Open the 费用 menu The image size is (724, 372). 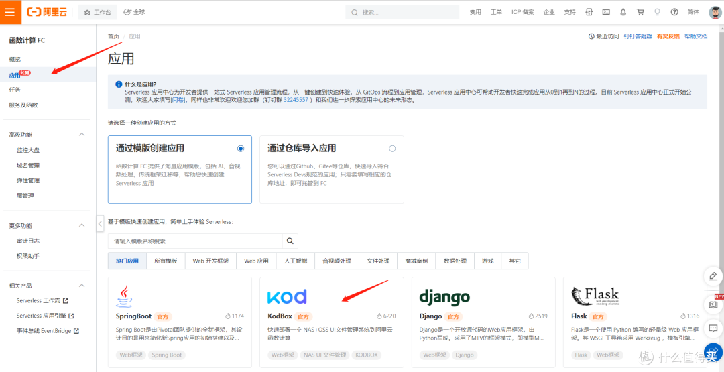click(x=475, y=13)
